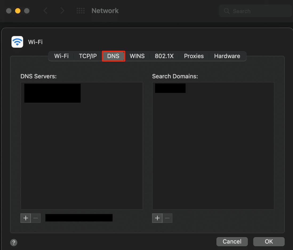This screenshot has height=250, width=293.
Task: Click the forward arrow in the Network toolbar
Action: [x=62, y=11]
